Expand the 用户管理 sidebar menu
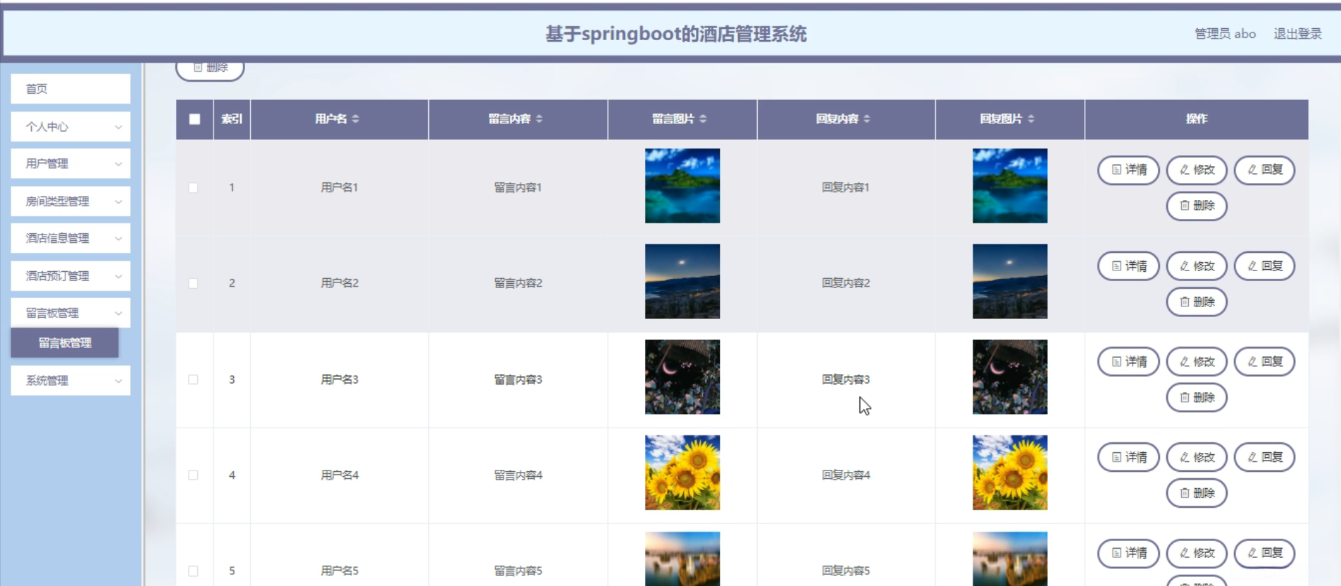The height and width of the screenshot is (586, 1341). point(70,163)
